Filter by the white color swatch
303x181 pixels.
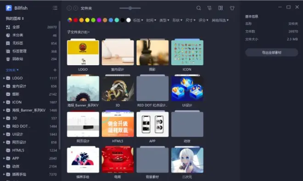point(129,20)
